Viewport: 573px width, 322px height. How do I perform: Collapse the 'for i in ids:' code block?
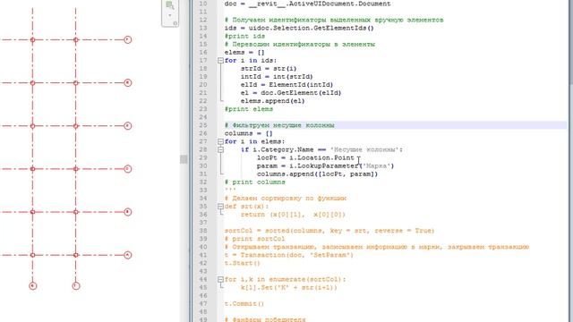pyautogui.click(x=220, y=61)
